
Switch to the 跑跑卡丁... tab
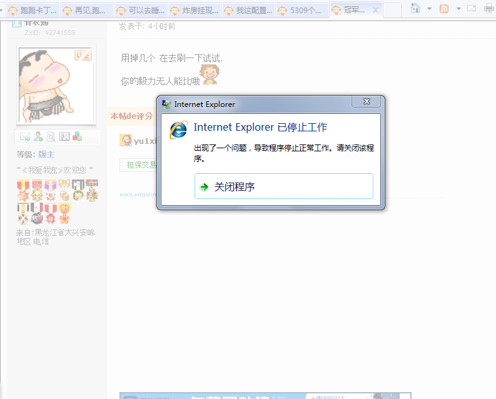[x=33, y=11]
